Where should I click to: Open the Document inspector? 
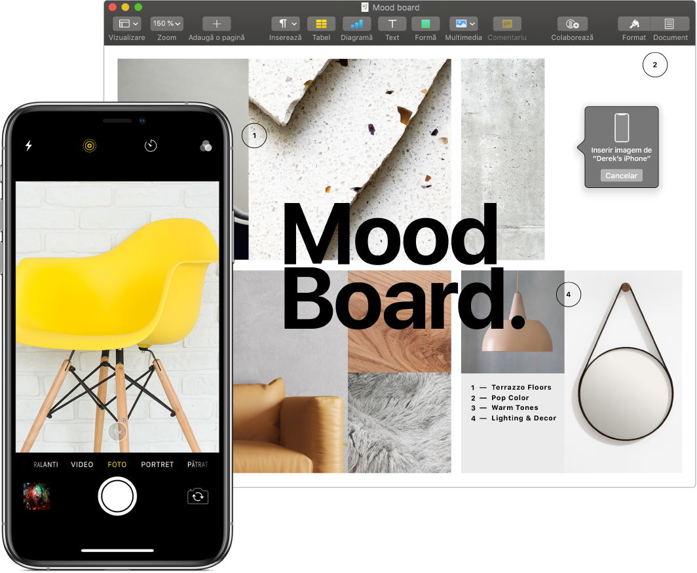[x=669, y=24]
